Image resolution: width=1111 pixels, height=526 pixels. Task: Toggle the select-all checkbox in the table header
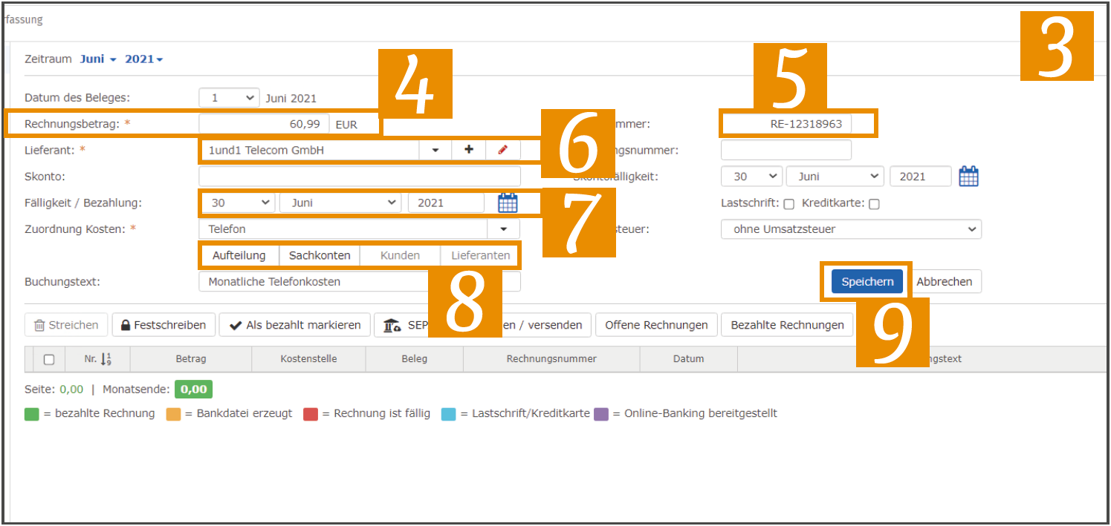49,360
